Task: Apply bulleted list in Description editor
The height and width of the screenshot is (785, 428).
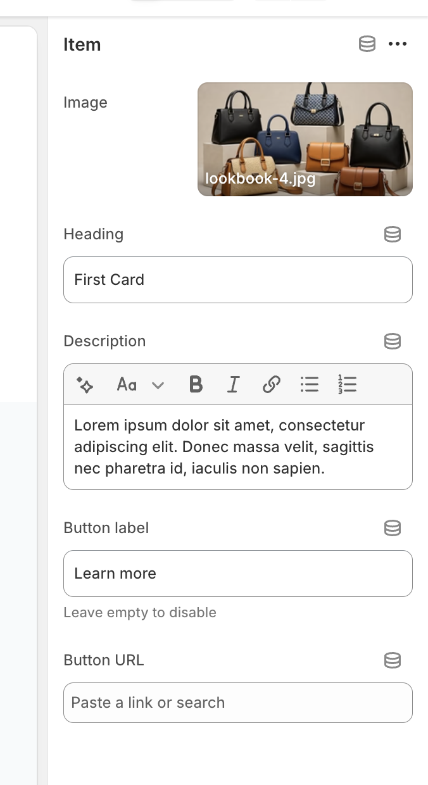Action: [309, 384]
